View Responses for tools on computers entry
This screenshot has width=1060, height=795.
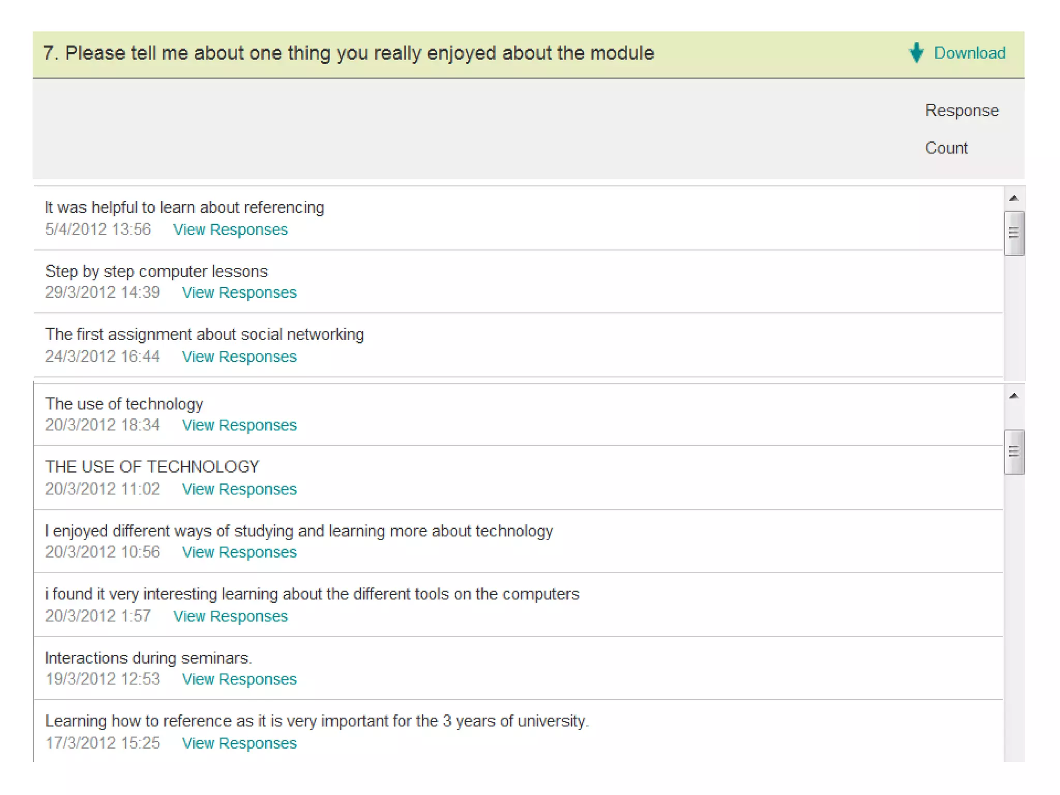(230, 616)
